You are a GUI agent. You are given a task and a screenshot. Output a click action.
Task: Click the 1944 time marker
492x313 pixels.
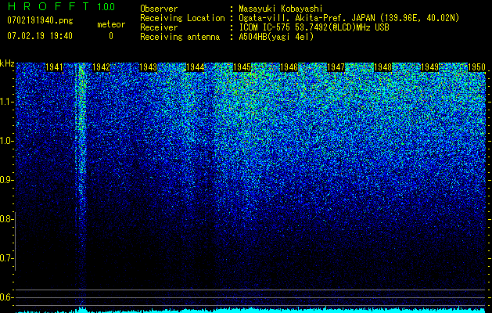(x=196, y=67)
